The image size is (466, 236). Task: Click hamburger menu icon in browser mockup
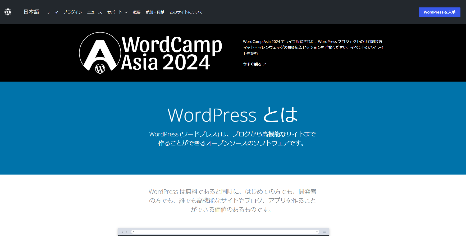tap(324, 232)
